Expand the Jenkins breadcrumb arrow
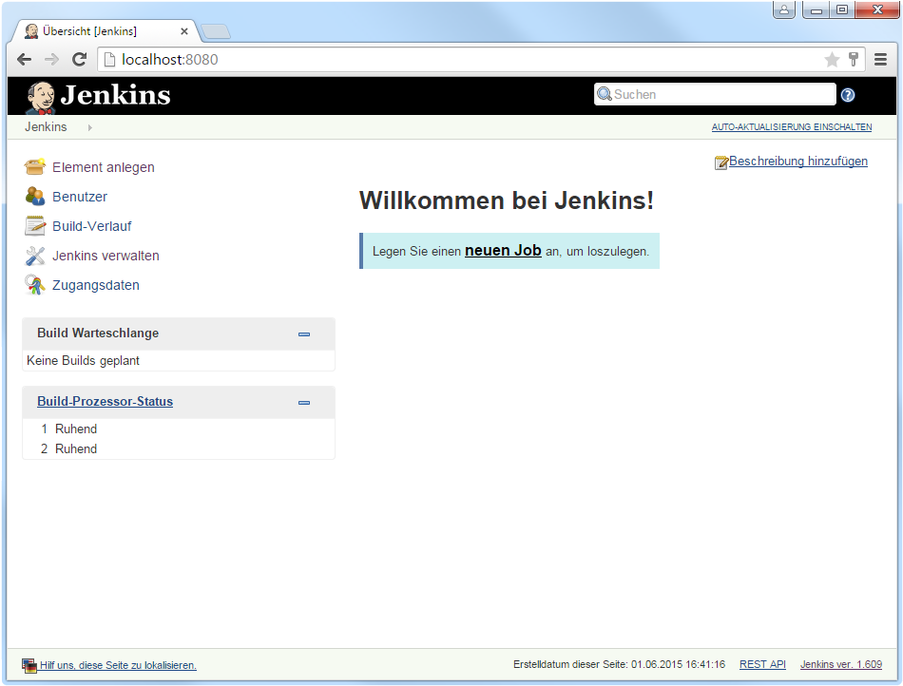The height and width of the screenshot is (686, 903). [x=90, y=127]
